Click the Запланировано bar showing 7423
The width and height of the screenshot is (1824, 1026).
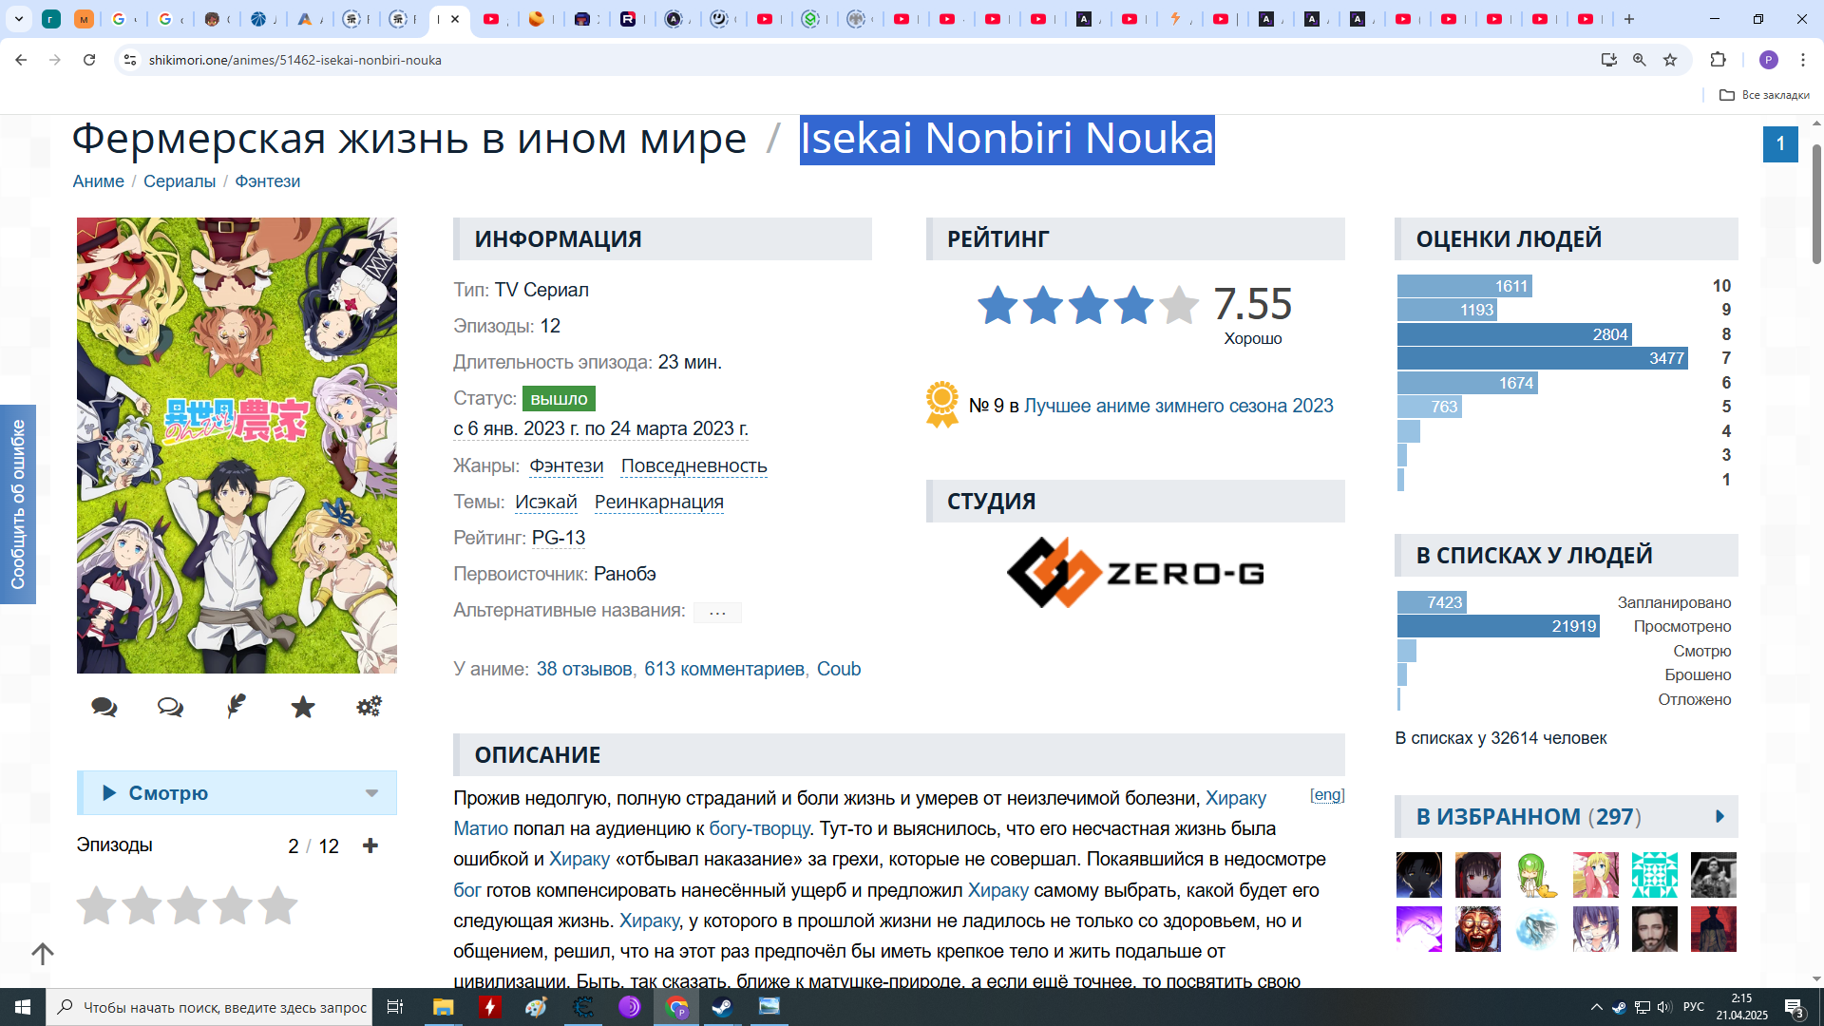click(1432, 602)
